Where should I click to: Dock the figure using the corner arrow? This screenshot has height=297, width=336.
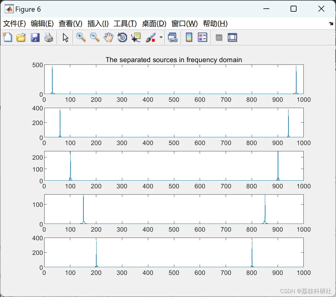pos(331,24)
